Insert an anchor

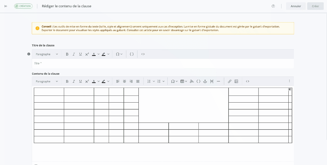pos(205,81)
